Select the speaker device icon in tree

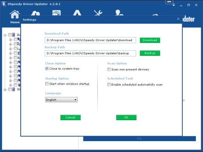19,58
